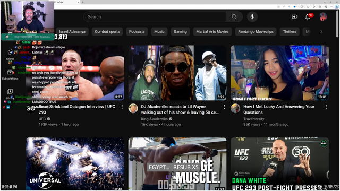Select the Combat sports chip
Viewport: 340px width, 191px height.
pos(107,32)
